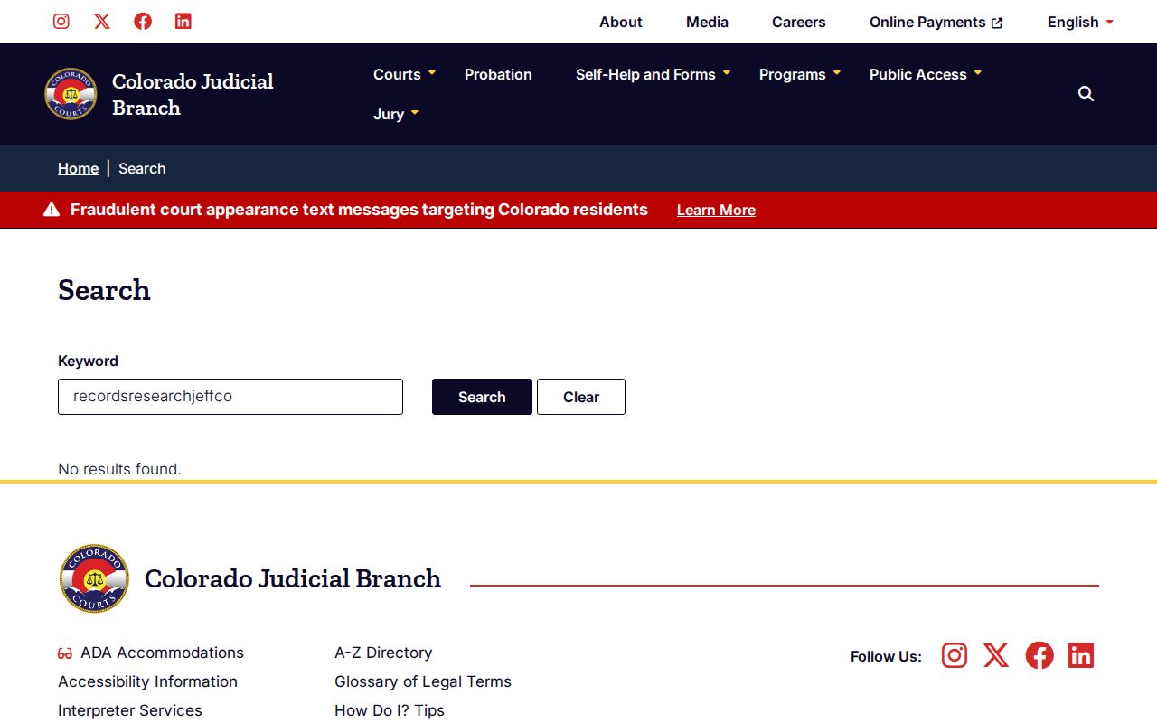The width and height of the screenshot is (1157, 723).
Task: Expand the Self-Help and Forms menu
Action: point(653,74)
